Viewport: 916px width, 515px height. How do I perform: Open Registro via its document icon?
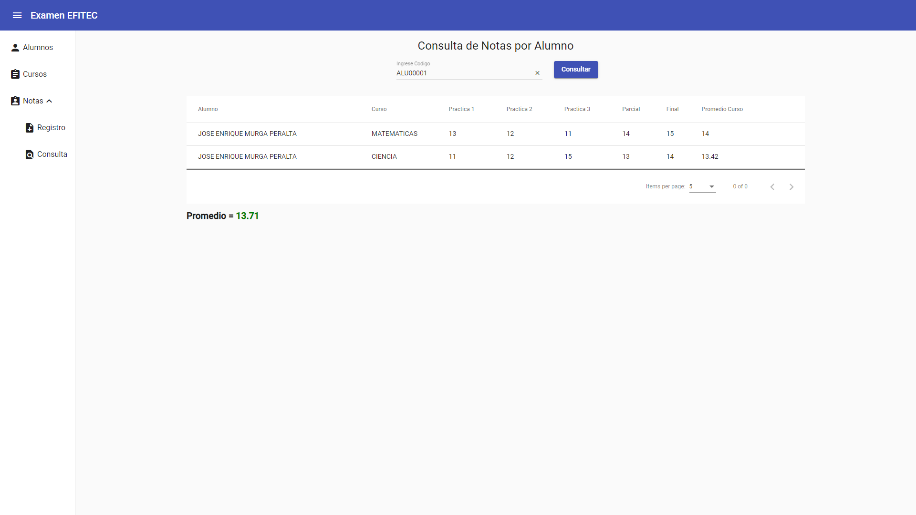29,127
